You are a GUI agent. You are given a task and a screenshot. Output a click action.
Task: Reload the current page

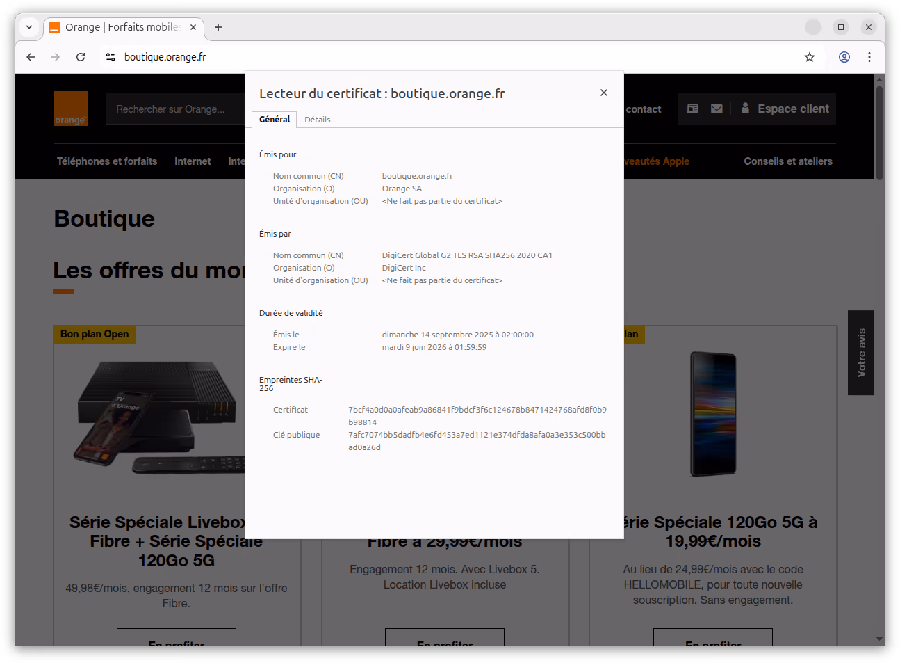point(81,57)
